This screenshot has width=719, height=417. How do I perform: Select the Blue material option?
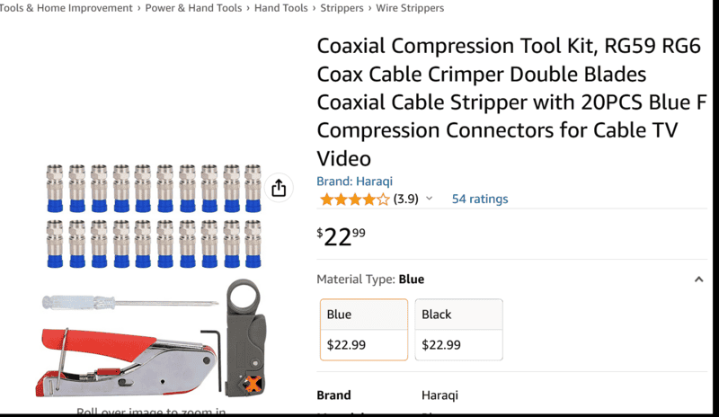[363, 329]
